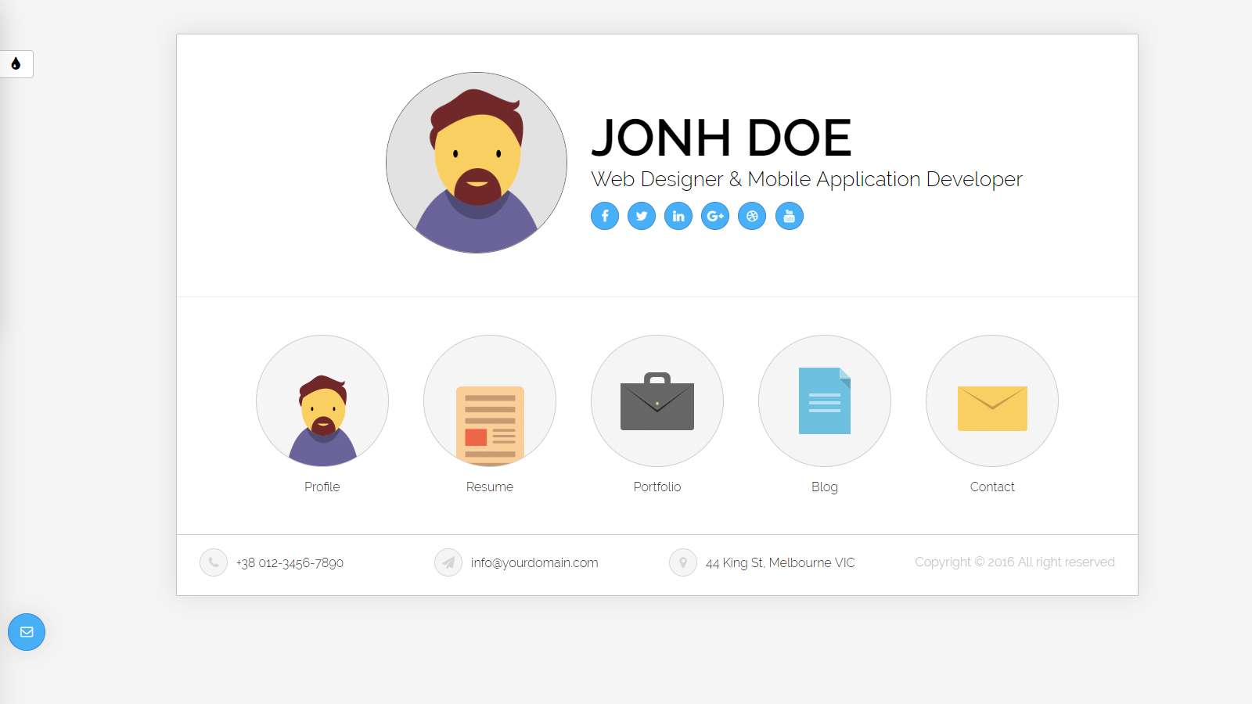Open the Blog document icon
The height and width of the screenshot is (704, 1252).
pos(825,401)
